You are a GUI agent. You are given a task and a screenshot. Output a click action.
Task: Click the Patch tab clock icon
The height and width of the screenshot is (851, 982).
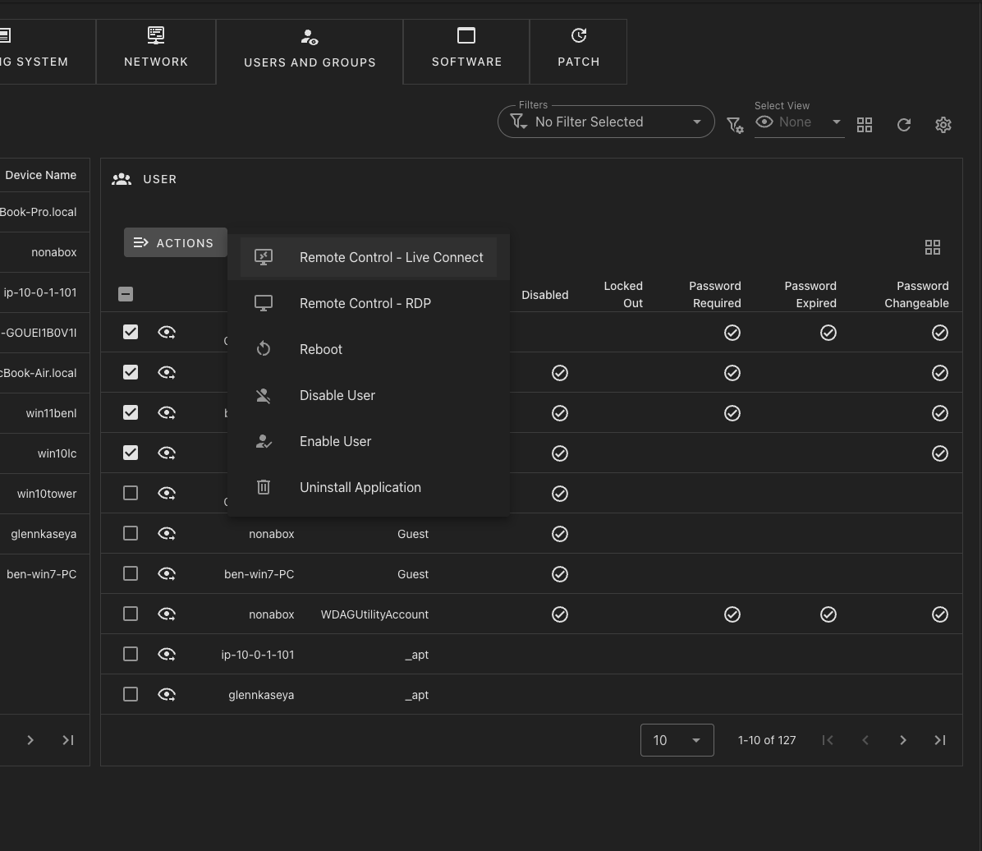578,35
